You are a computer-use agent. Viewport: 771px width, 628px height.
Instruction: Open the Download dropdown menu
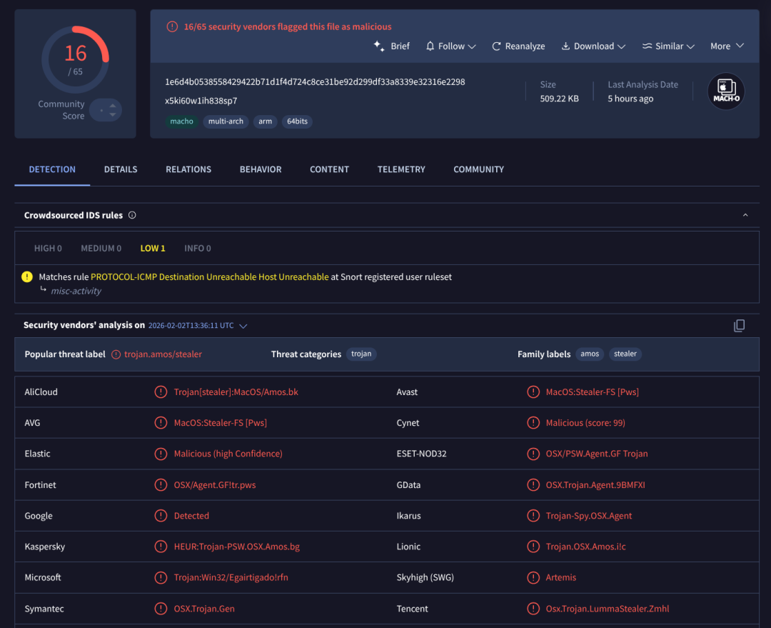point(593,46)
